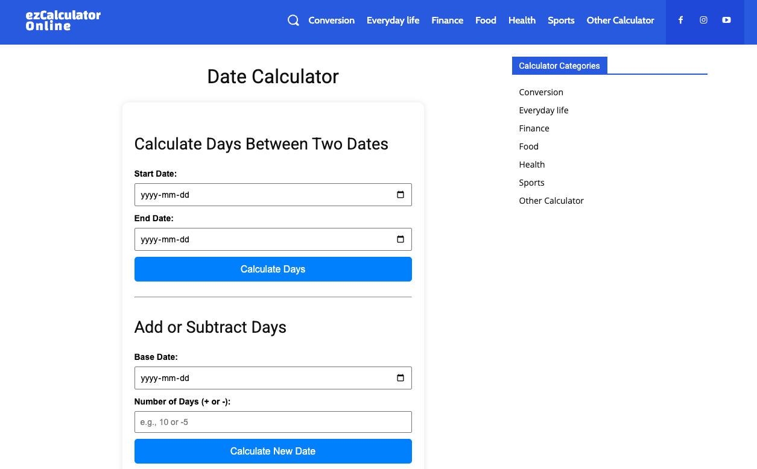Open the Instagram social icon
Viewport: 757px width, 469px height.
tap(703, 20)
